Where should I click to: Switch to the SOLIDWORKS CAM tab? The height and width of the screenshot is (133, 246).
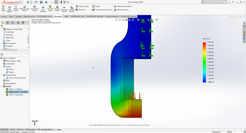point(77,16)
